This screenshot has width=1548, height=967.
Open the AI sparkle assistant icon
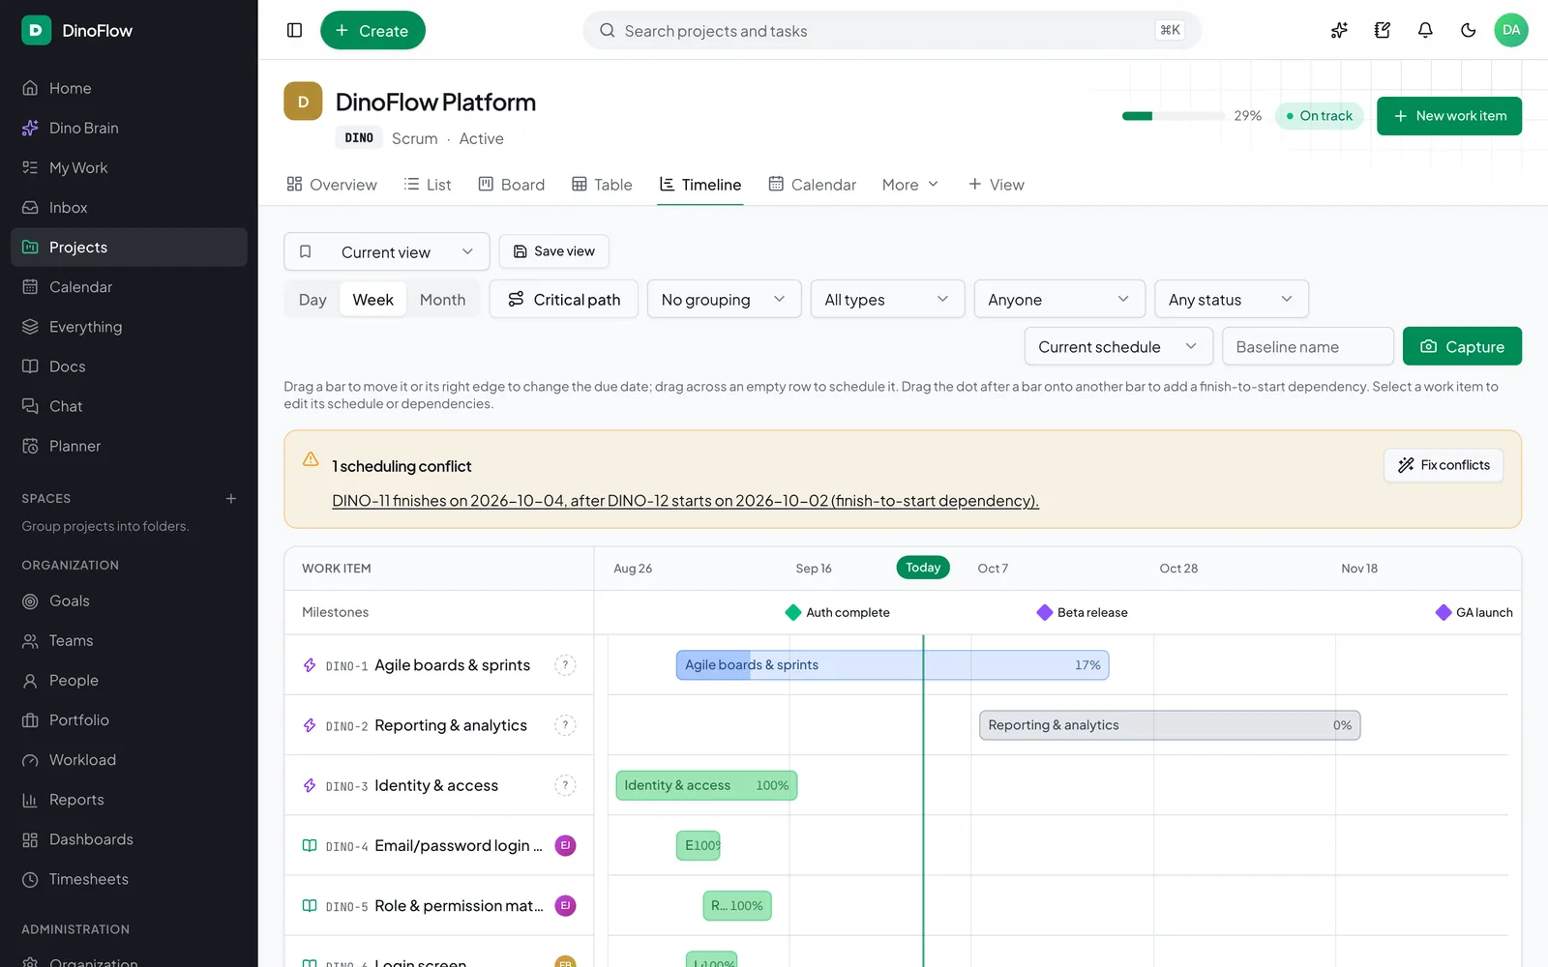[1339, 30]
